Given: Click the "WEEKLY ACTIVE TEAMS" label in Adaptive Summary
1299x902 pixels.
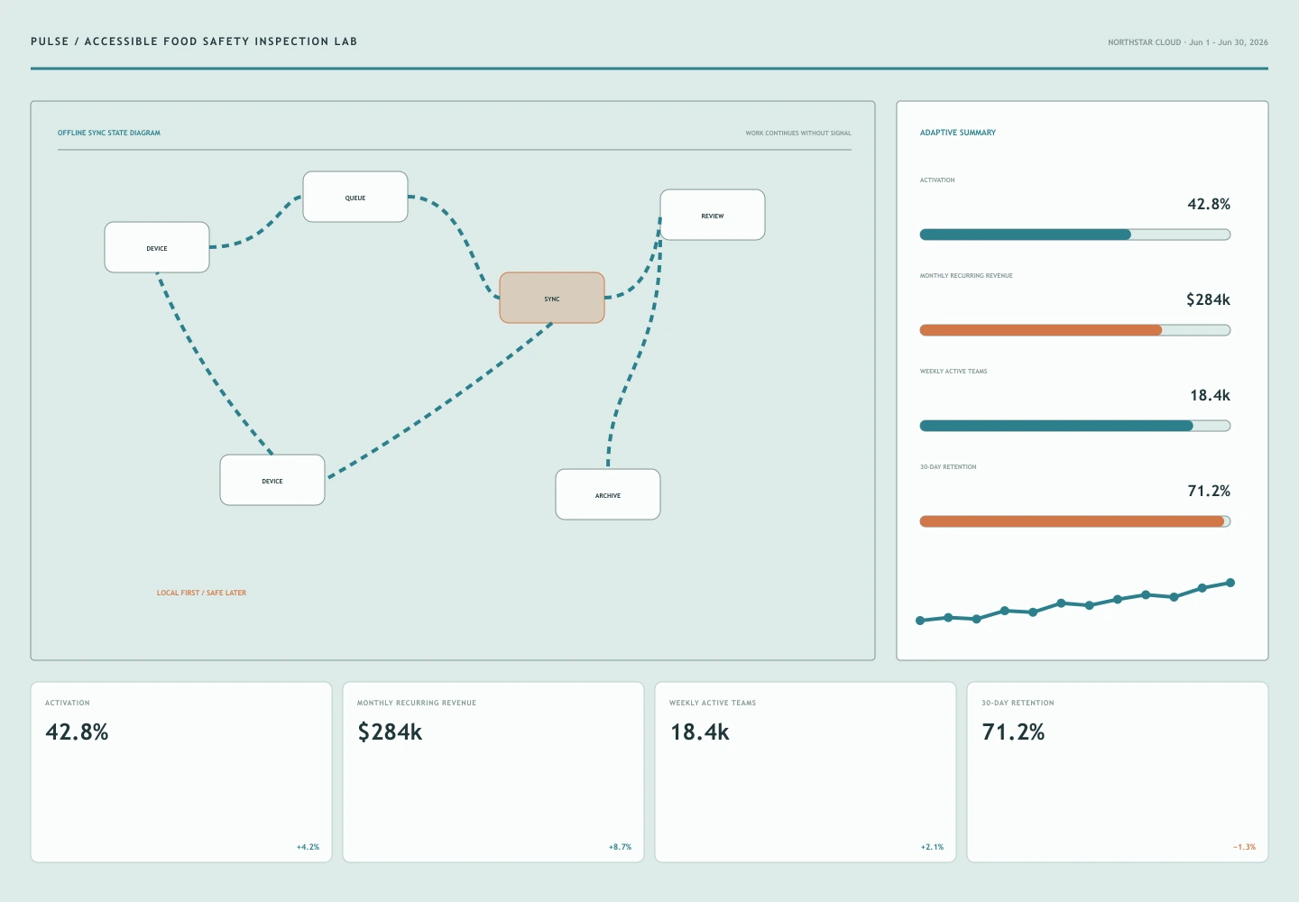Looking at the screenshot, I should 954,372.
